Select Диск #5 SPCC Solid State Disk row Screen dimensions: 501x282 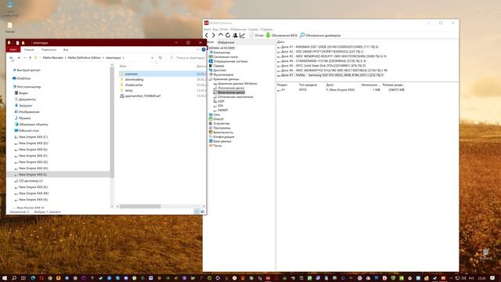tap(322, 66)
